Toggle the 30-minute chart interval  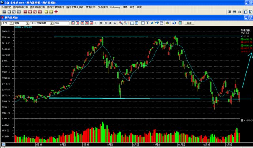pos(87,23)
